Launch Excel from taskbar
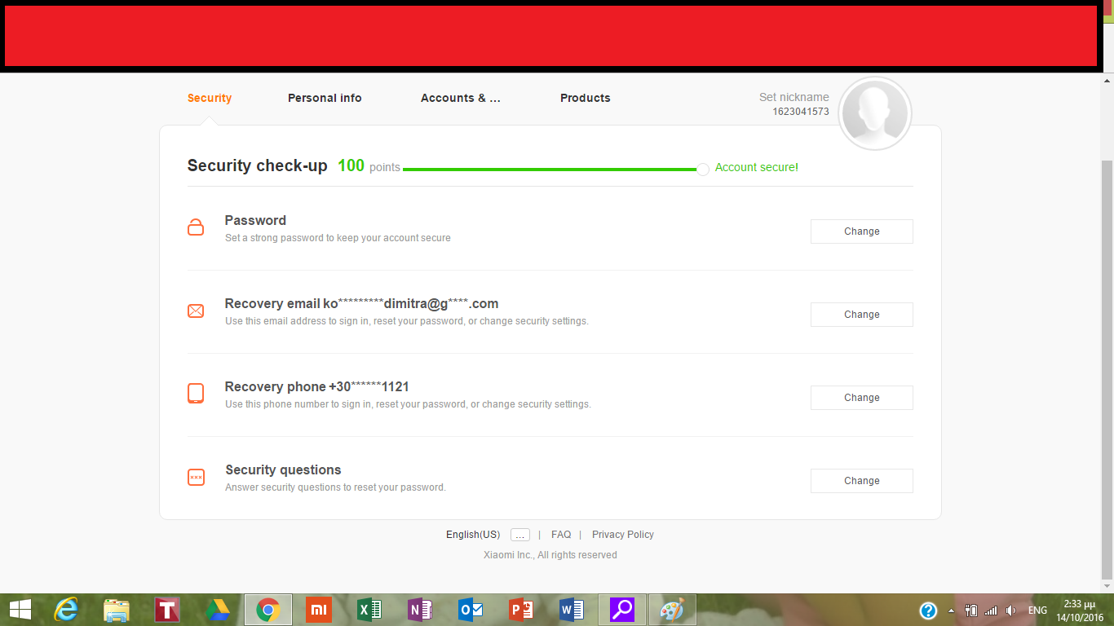This screenshot has height=626, width=1114. point(369,610)
